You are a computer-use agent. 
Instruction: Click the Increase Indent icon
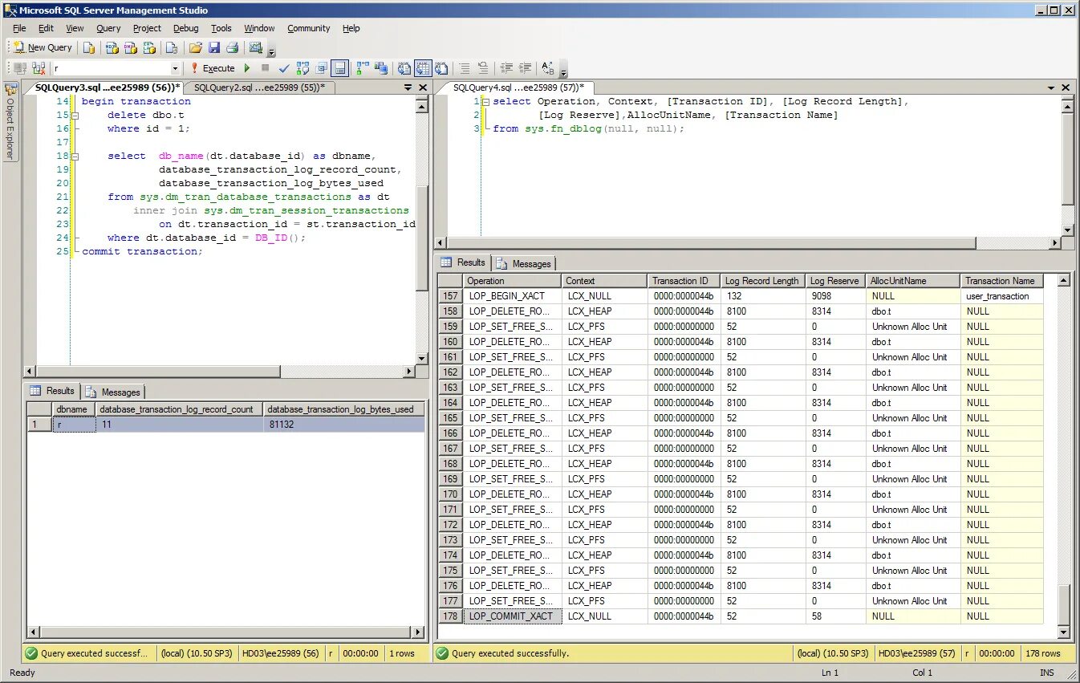[525, 68]
